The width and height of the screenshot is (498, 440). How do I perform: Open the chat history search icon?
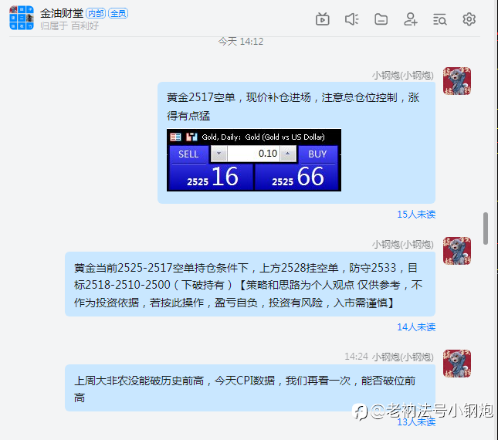point(440,19)
